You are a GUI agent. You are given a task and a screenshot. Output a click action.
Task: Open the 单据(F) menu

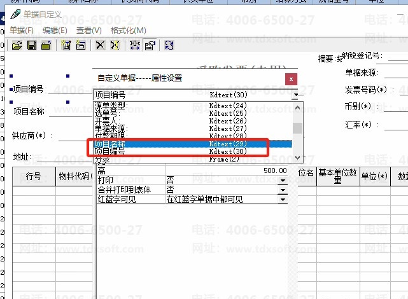pyautogui.click(x=22, y=31)
